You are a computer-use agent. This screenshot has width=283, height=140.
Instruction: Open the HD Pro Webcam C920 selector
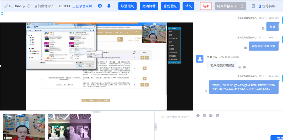point(175,116)
